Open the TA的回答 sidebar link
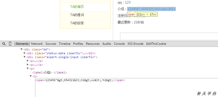This screenshot has height=97, width=218. [77, 23]
